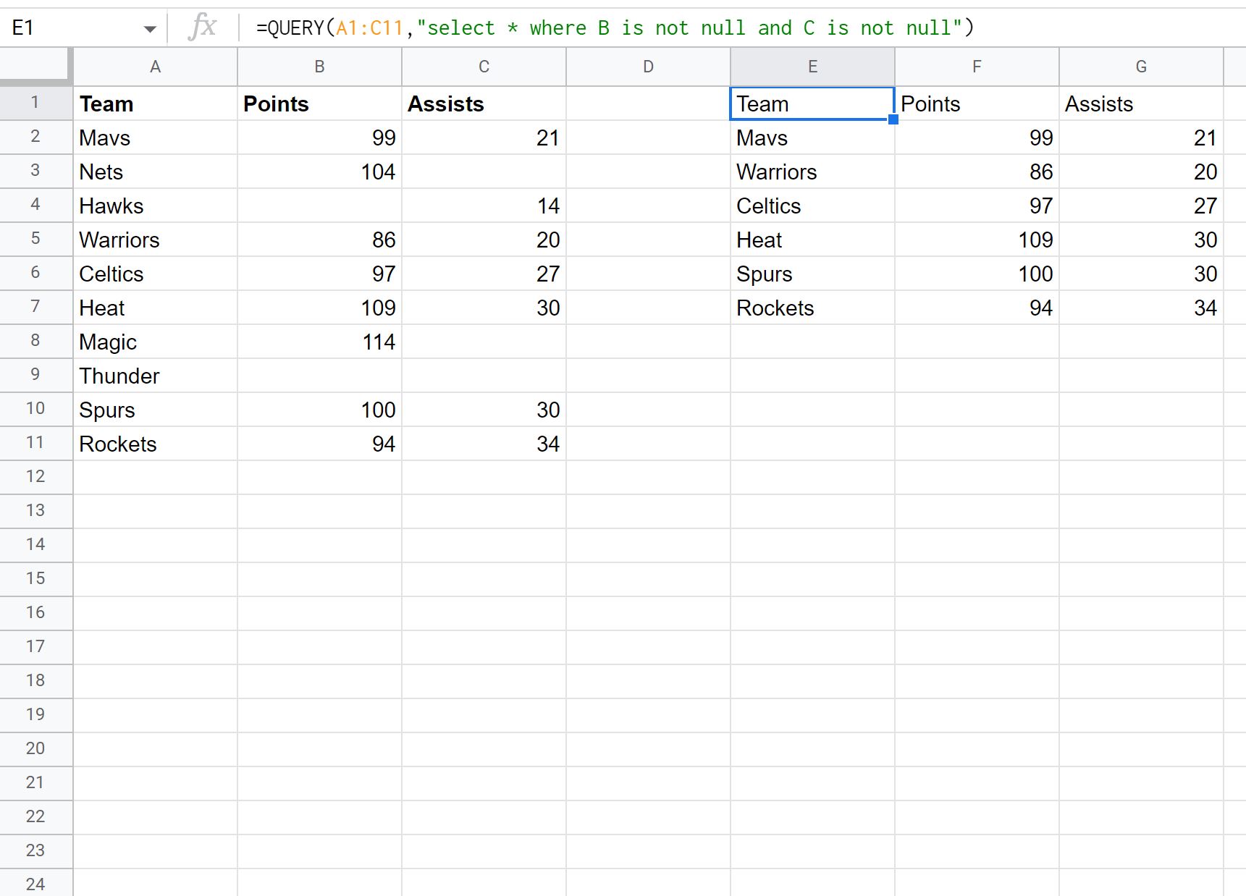
Task: Click the bold Points header in column B
Action: 319,103
